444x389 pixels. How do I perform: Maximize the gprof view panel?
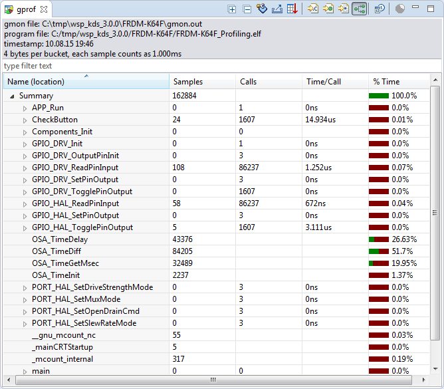pyautogui.click(x=431, y=9)
